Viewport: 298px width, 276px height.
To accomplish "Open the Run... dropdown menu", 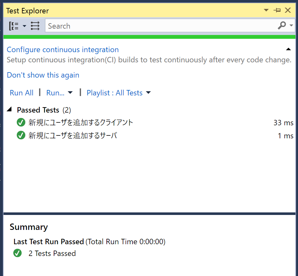I will (x=59, y=93).
